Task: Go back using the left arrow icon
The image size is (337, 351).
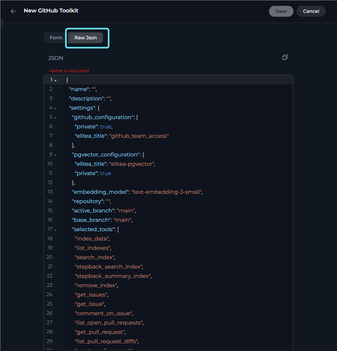Action: point(14,11)
